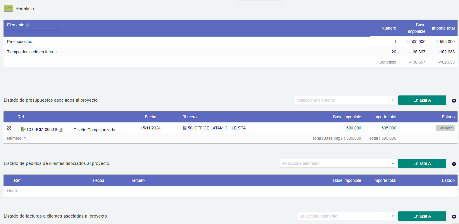
Task: Open proposal link CO-SCM-000010
Action: 43,129
